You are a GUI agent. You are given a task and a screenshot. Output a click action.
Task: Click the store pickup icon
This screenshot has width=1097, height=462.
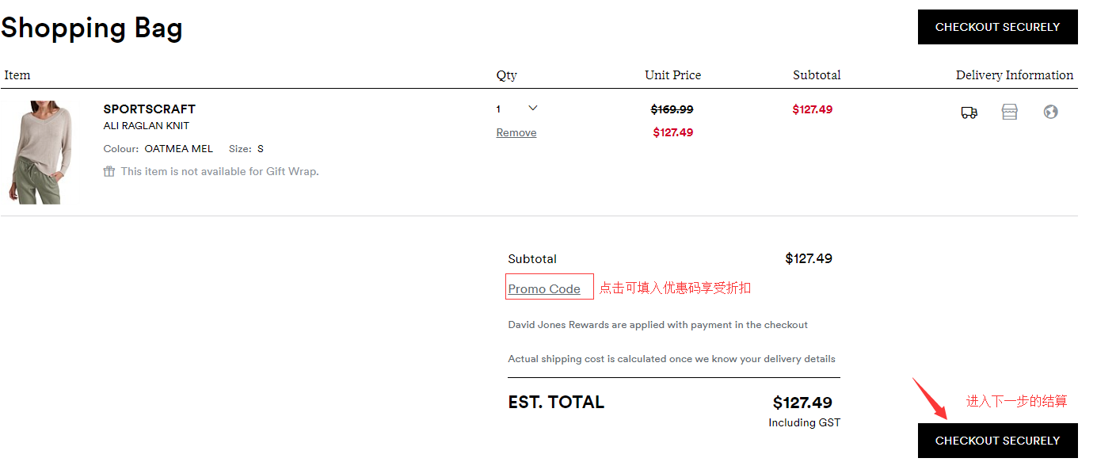(x=1009, y=112)
